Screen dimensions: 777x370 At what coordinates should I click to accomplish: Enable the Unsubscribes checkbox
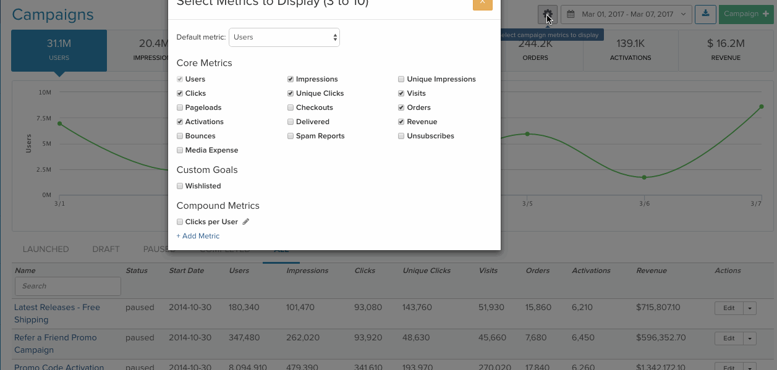401,136
